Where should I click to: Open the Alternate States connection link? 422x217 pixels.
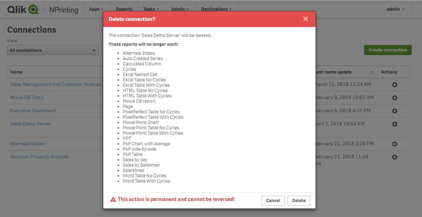click(x=27, y=144)
